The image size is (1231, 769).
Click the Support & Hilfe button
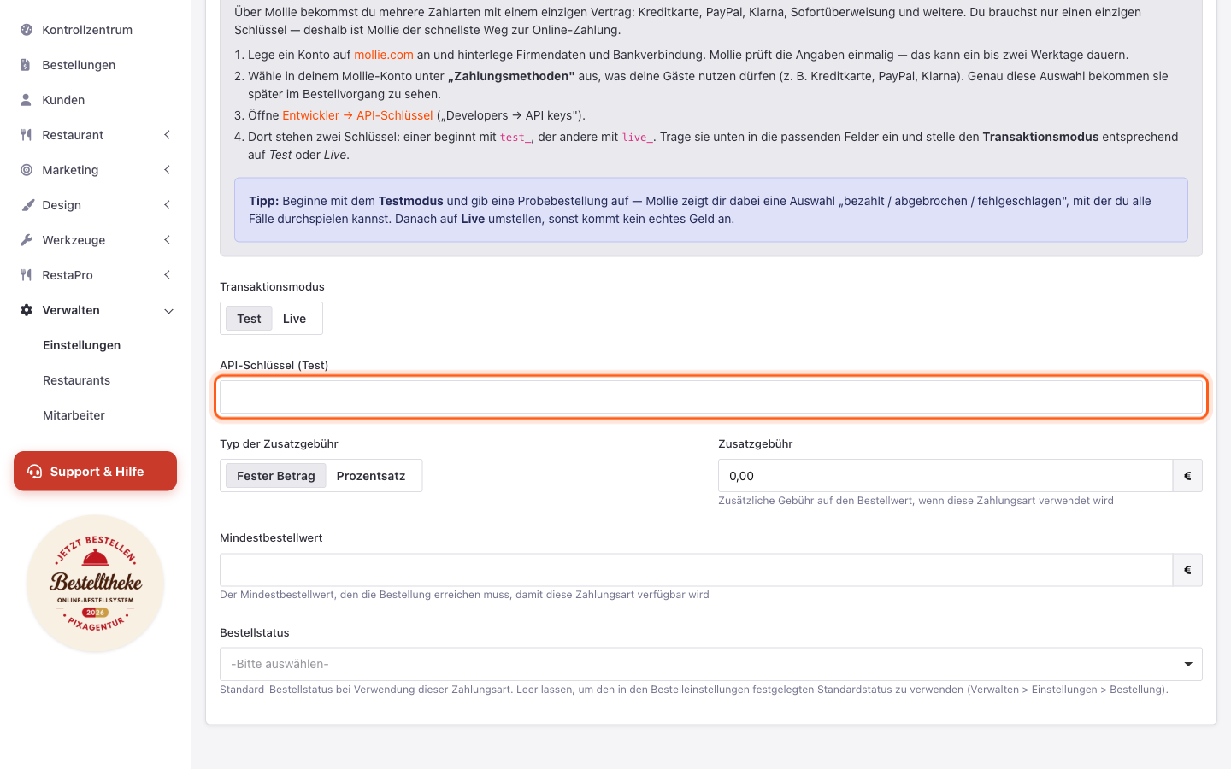95,472
